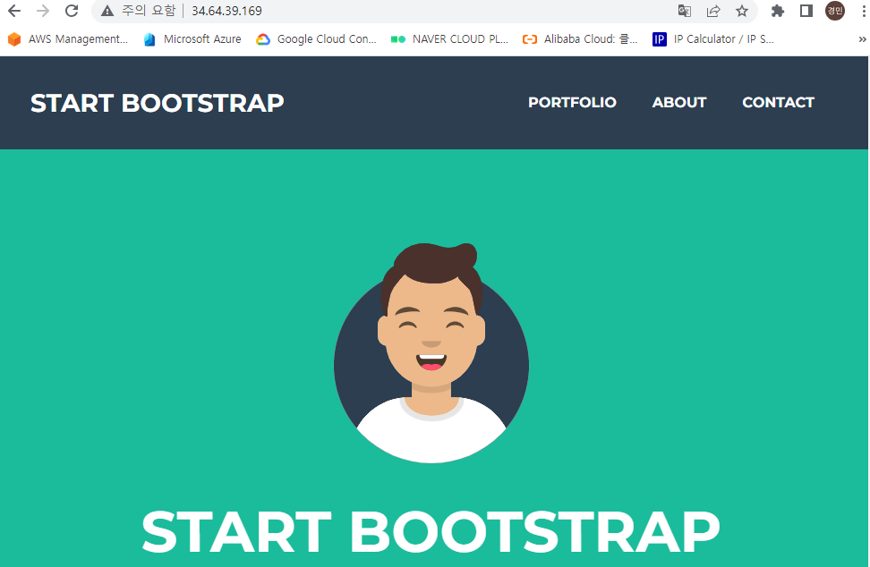This screenshot has height=567, width=870.
Task: Open the not-secure warning triangle icon
Action: click(x=107, y=11)
